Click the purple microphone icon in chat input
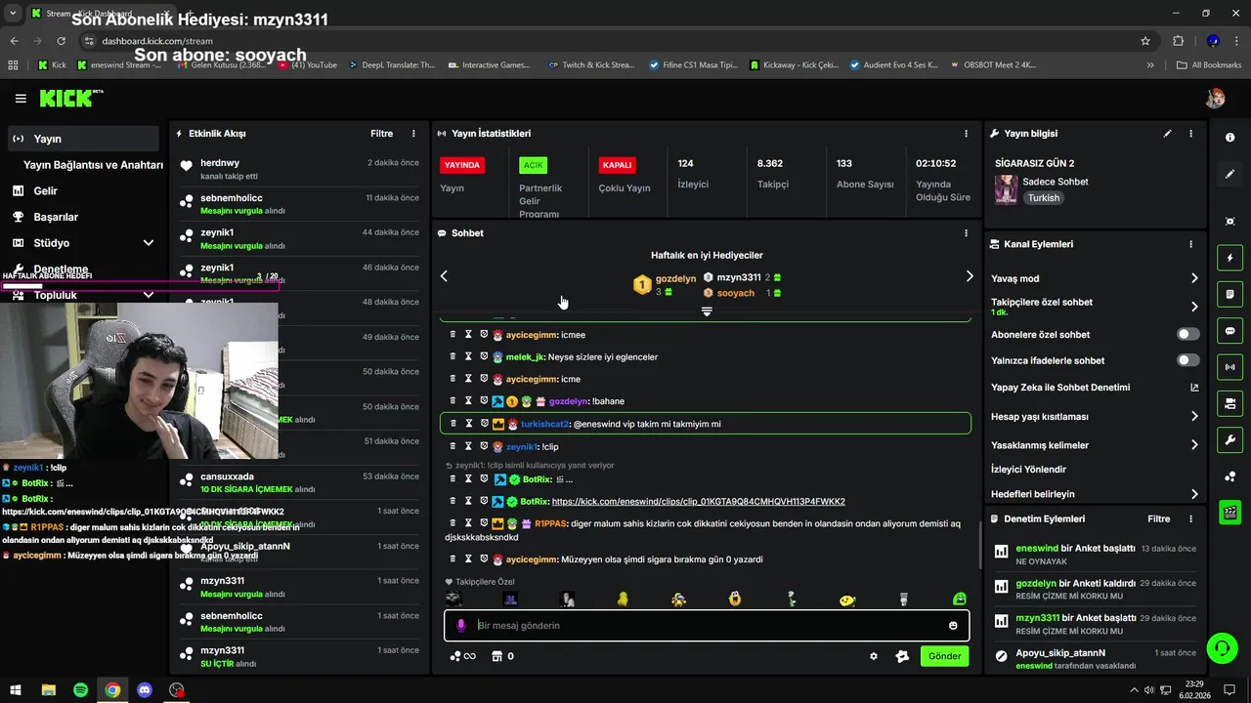Image resolution: width=1251 pixels, height=703 pixels. (461, 625)
